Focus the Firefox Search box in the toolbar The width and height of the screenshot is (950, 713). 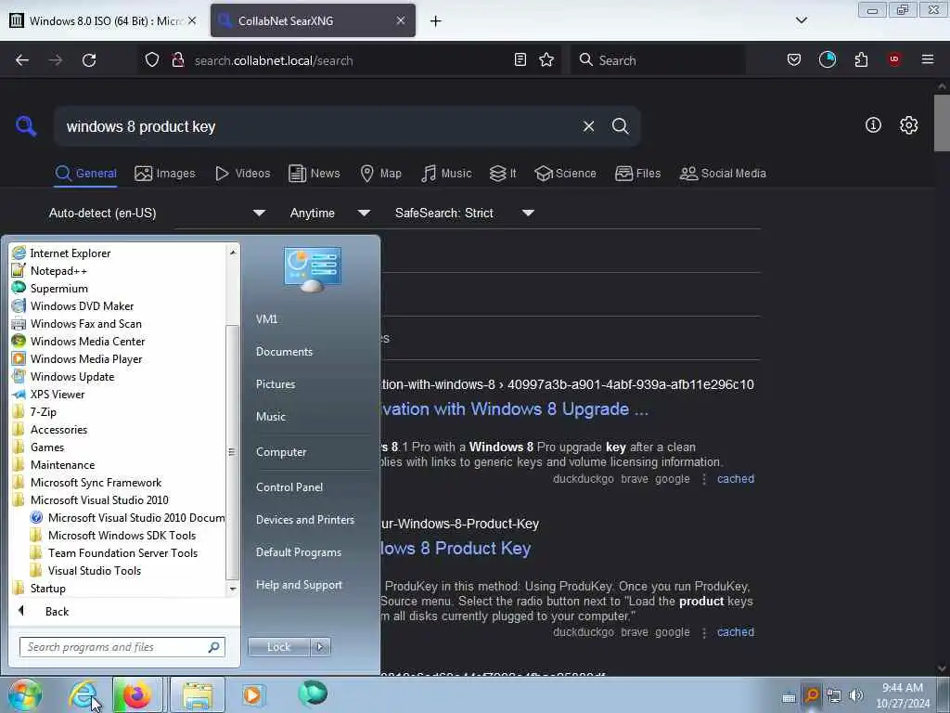pyautogui.click(x=658, y=60)
